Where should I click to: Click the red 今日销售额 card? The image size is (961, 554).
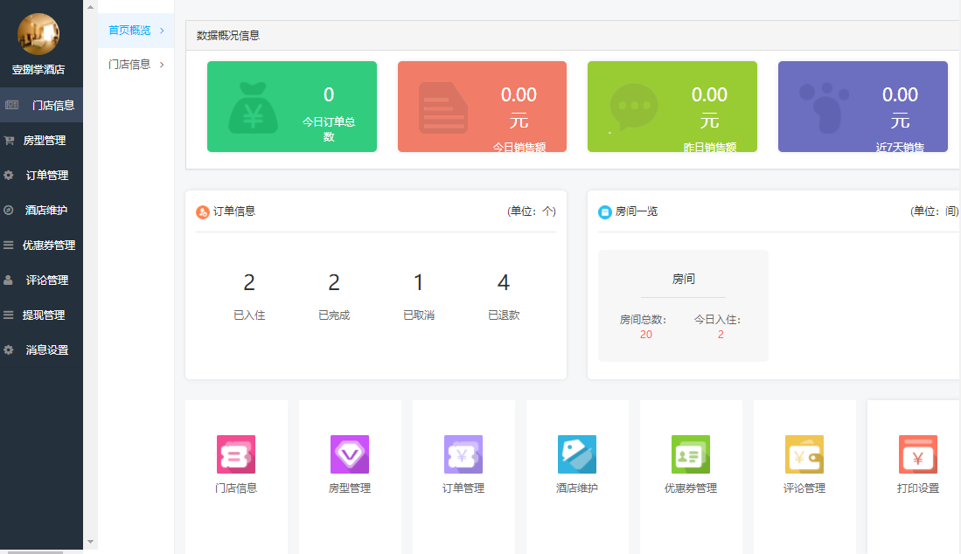coord(482,107)
